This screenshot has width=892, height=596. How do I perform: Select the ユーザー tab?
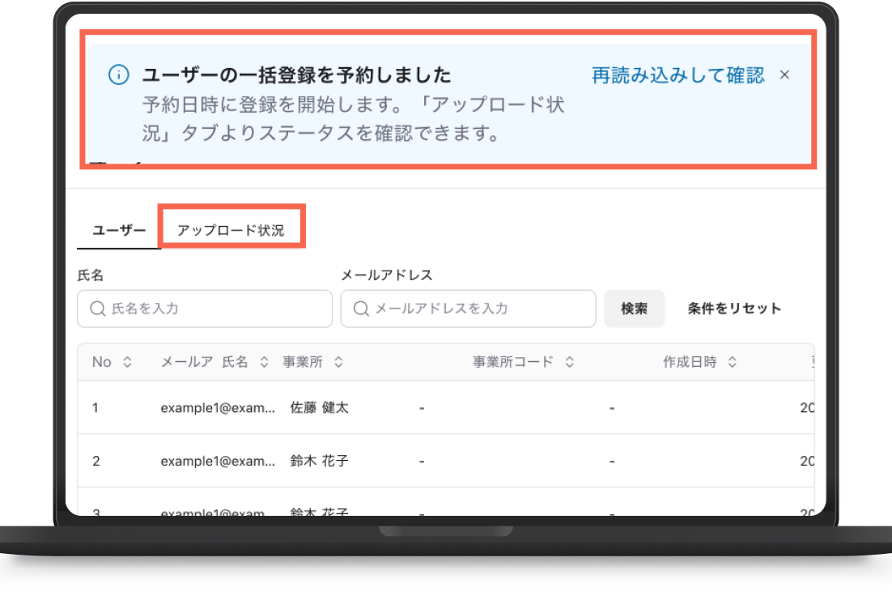click(120, 230)
